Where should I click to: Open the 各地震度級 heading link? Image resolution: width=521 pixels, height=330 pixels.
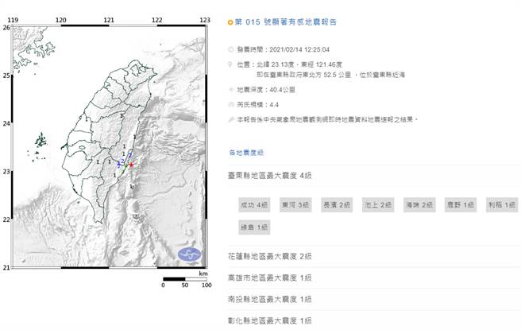(x=246, y=153)
